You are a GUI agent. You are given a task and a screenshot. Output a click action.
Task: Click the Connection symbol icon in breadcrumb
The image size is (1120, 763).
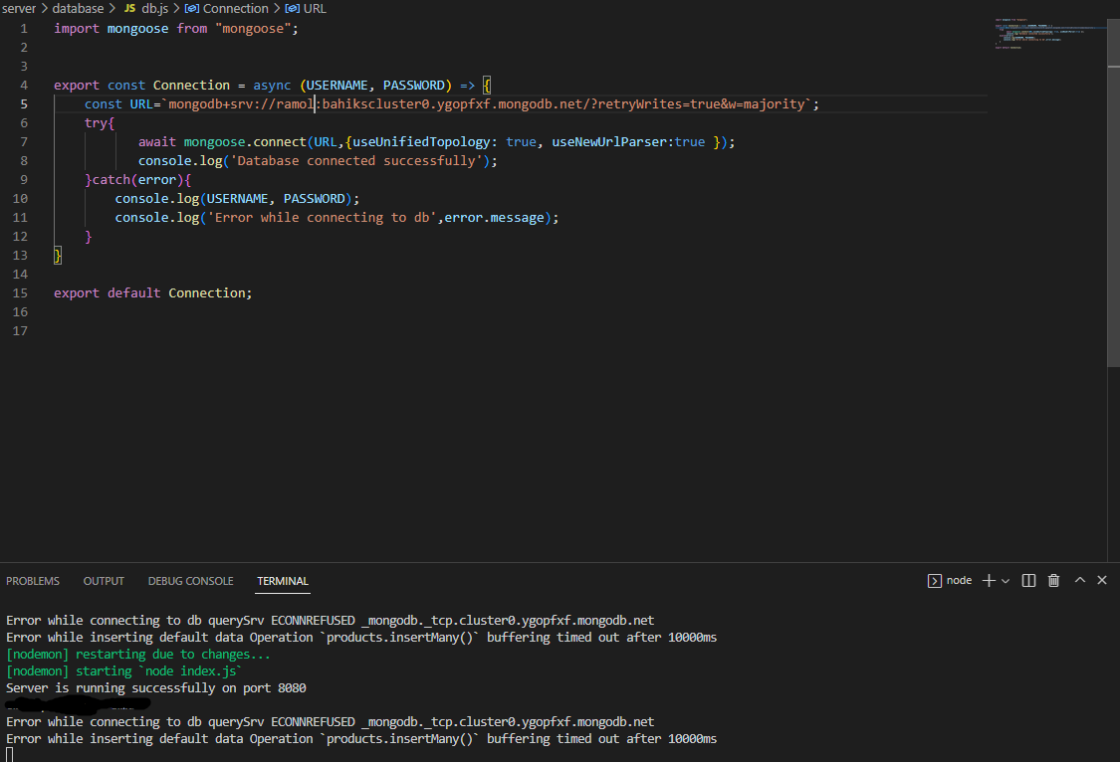coord(192,8)
